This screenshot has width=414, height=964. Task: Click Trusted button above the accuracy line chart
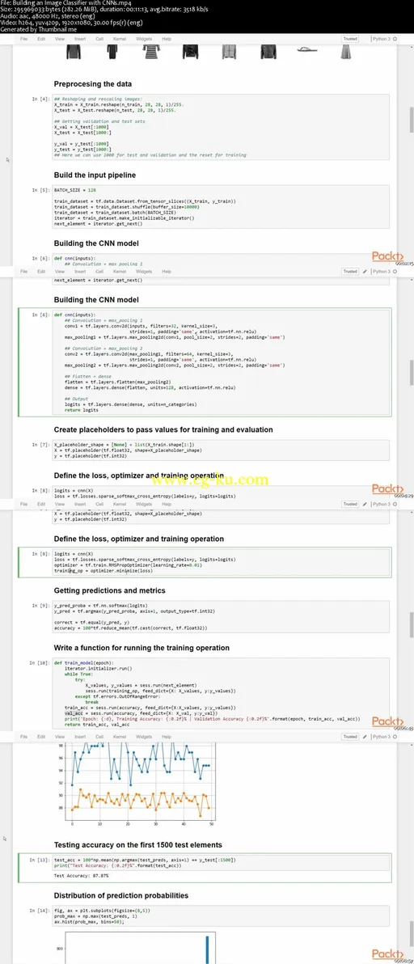point(350,736)
